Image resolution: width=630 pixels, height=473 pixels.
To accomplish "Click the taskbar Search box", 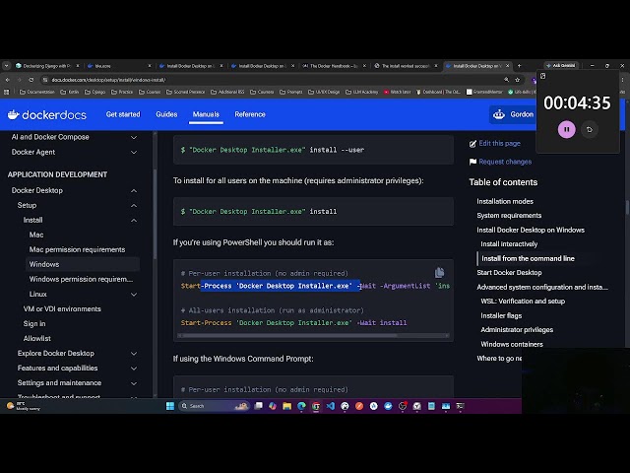I will pos(214,406).
